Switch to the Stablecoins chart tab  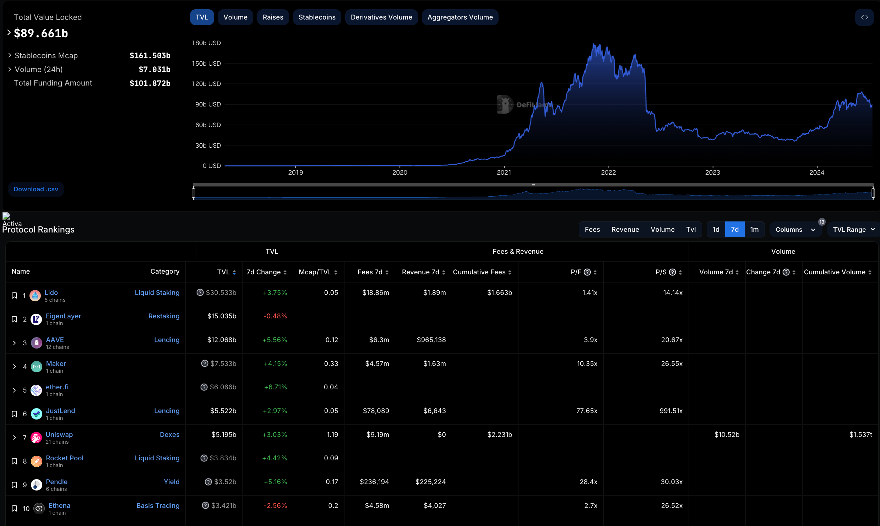[317, 17]
